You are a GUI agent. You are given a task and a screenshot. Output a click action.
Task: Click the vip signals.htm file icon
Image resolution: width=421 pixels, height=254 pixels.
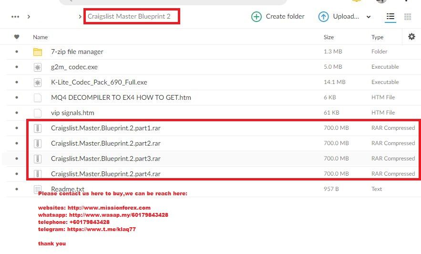38,113
